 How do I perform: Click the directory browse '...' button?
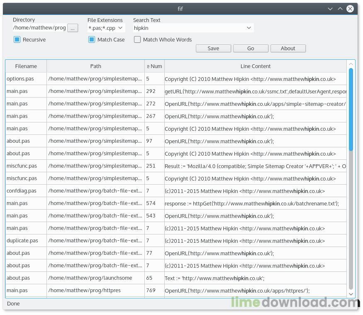click(x=73, y=28)
